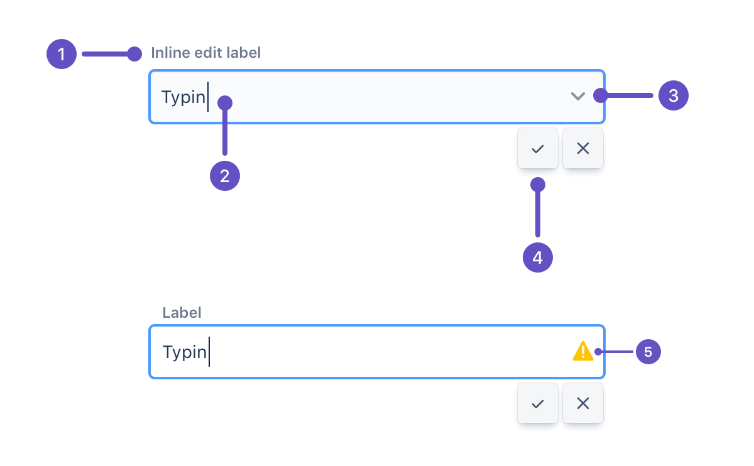Click the yellow warning triangle icon
Screen dimensions: 754x466
pos(583,351)
